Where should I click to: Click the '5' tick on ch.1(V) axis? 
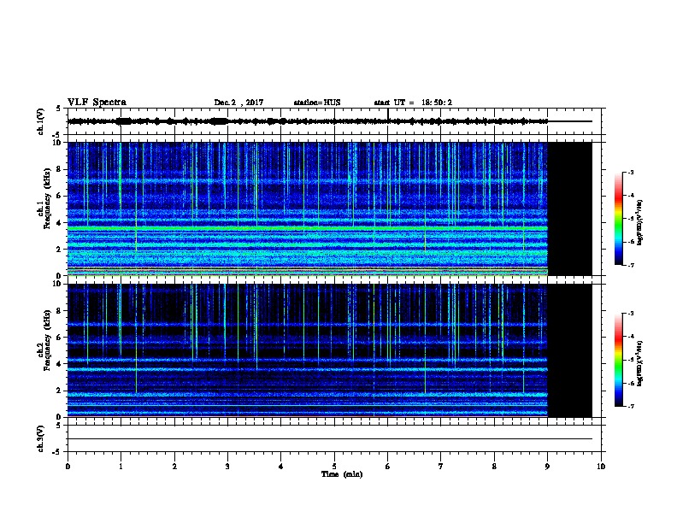coord(58,109)
